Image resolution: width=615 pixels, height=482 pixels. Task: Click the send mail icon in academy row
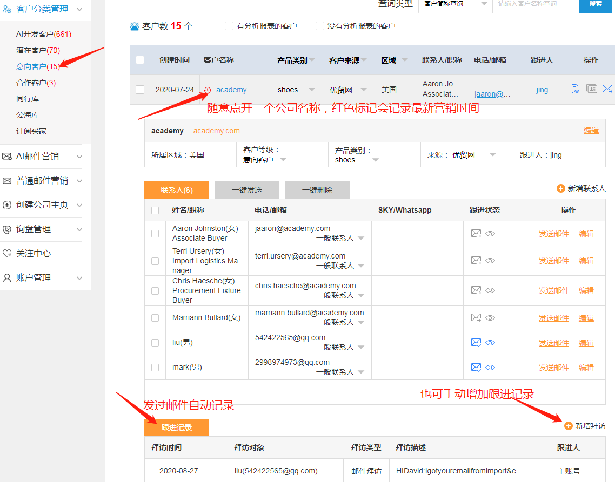click(607, 89)
